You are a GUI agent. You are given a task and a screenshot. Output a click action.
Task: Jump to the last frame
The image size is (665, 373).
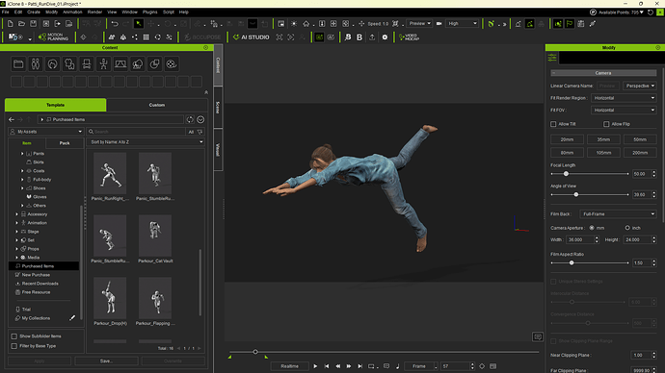(359, 366)
